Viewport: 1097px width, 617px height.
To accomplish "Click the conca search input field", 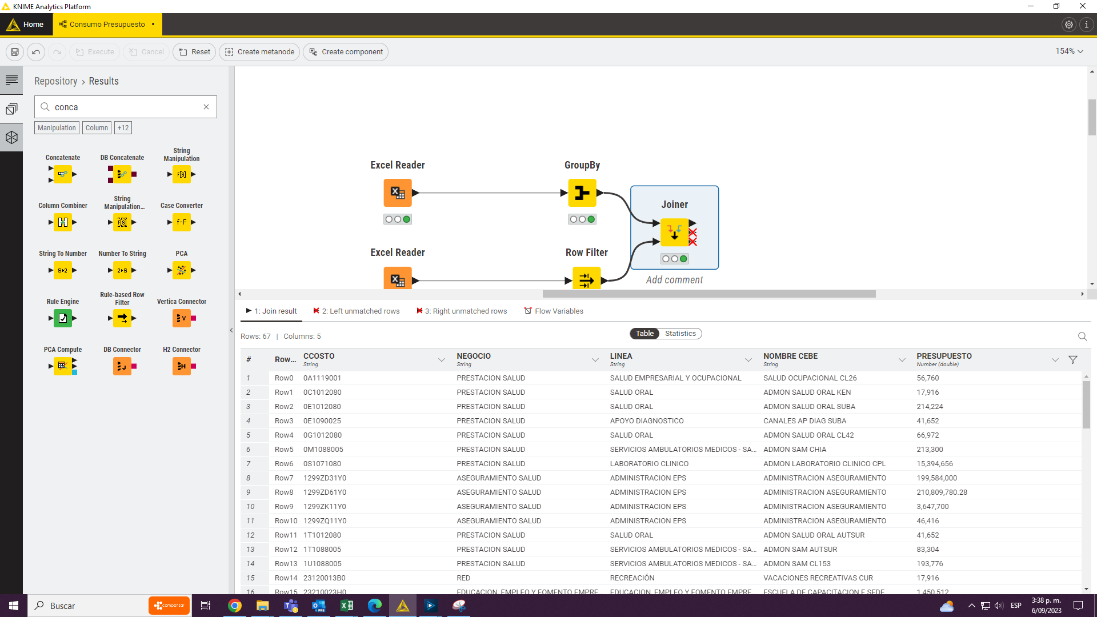I will [126, 107].
